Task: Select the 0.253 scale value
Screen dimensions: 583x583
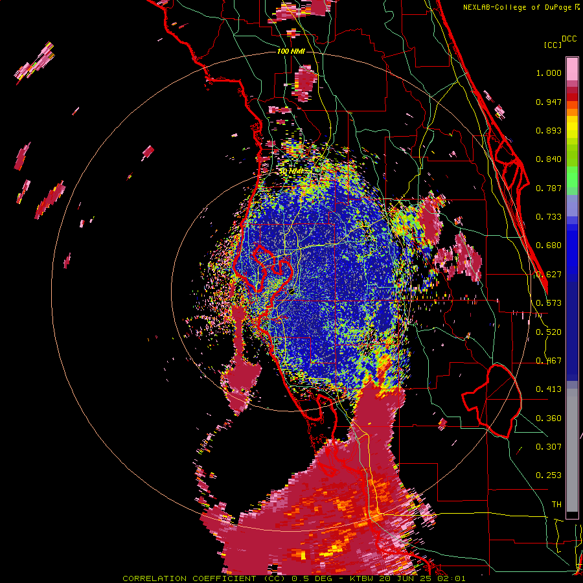Action: [549, 475]
